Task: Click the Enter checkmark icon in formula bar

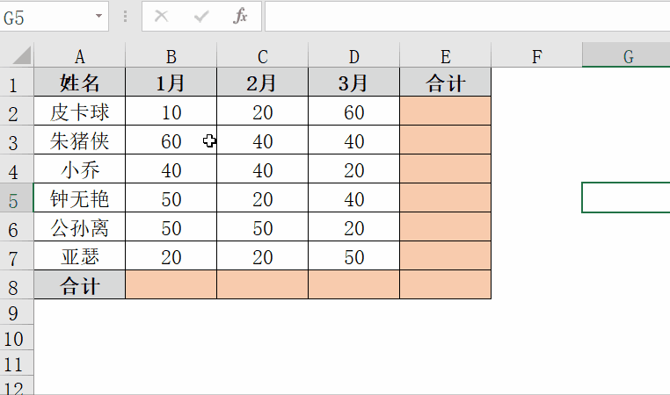Action: (200, 16)
